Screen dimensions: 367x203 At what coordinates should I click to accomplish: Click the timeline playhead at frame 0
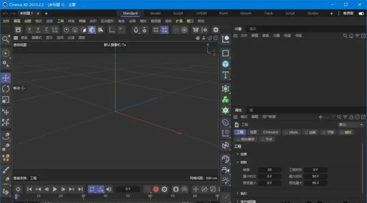[16, 197]
